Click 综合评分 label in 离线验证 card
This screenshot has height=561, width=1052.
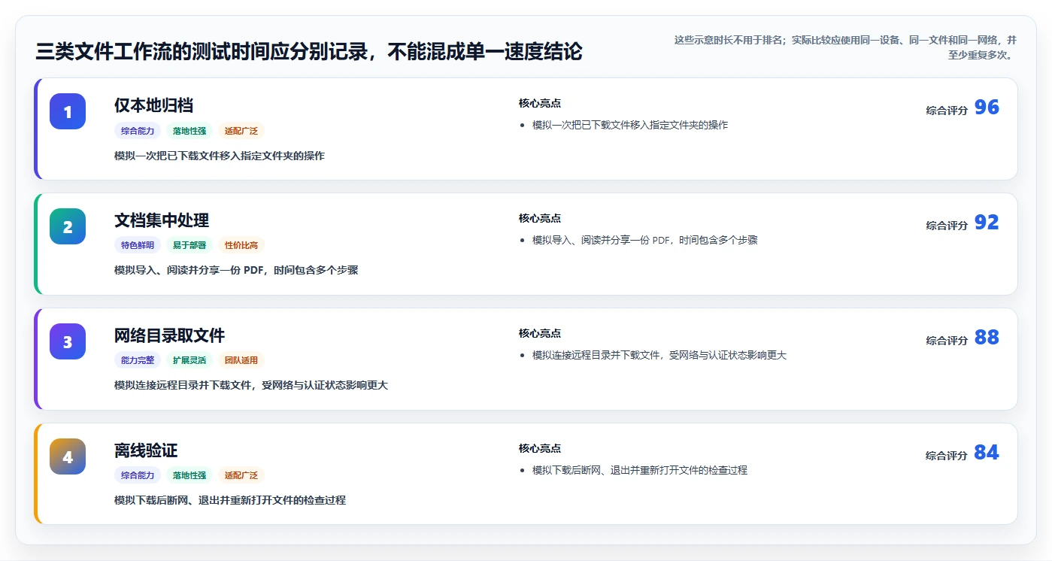[947, 456]
